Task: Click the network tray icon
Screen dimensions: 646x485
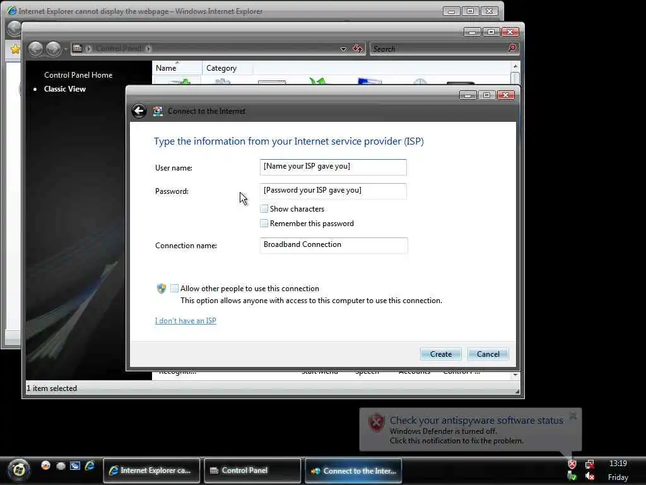Action: (x=590, y=464)
